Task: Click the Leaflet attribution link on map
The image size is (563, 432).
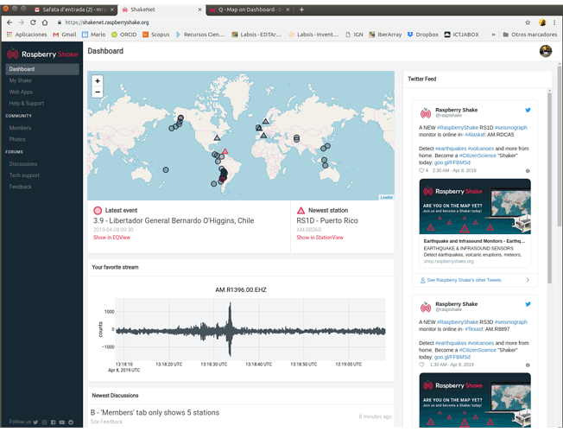Action: click(386, 197)
